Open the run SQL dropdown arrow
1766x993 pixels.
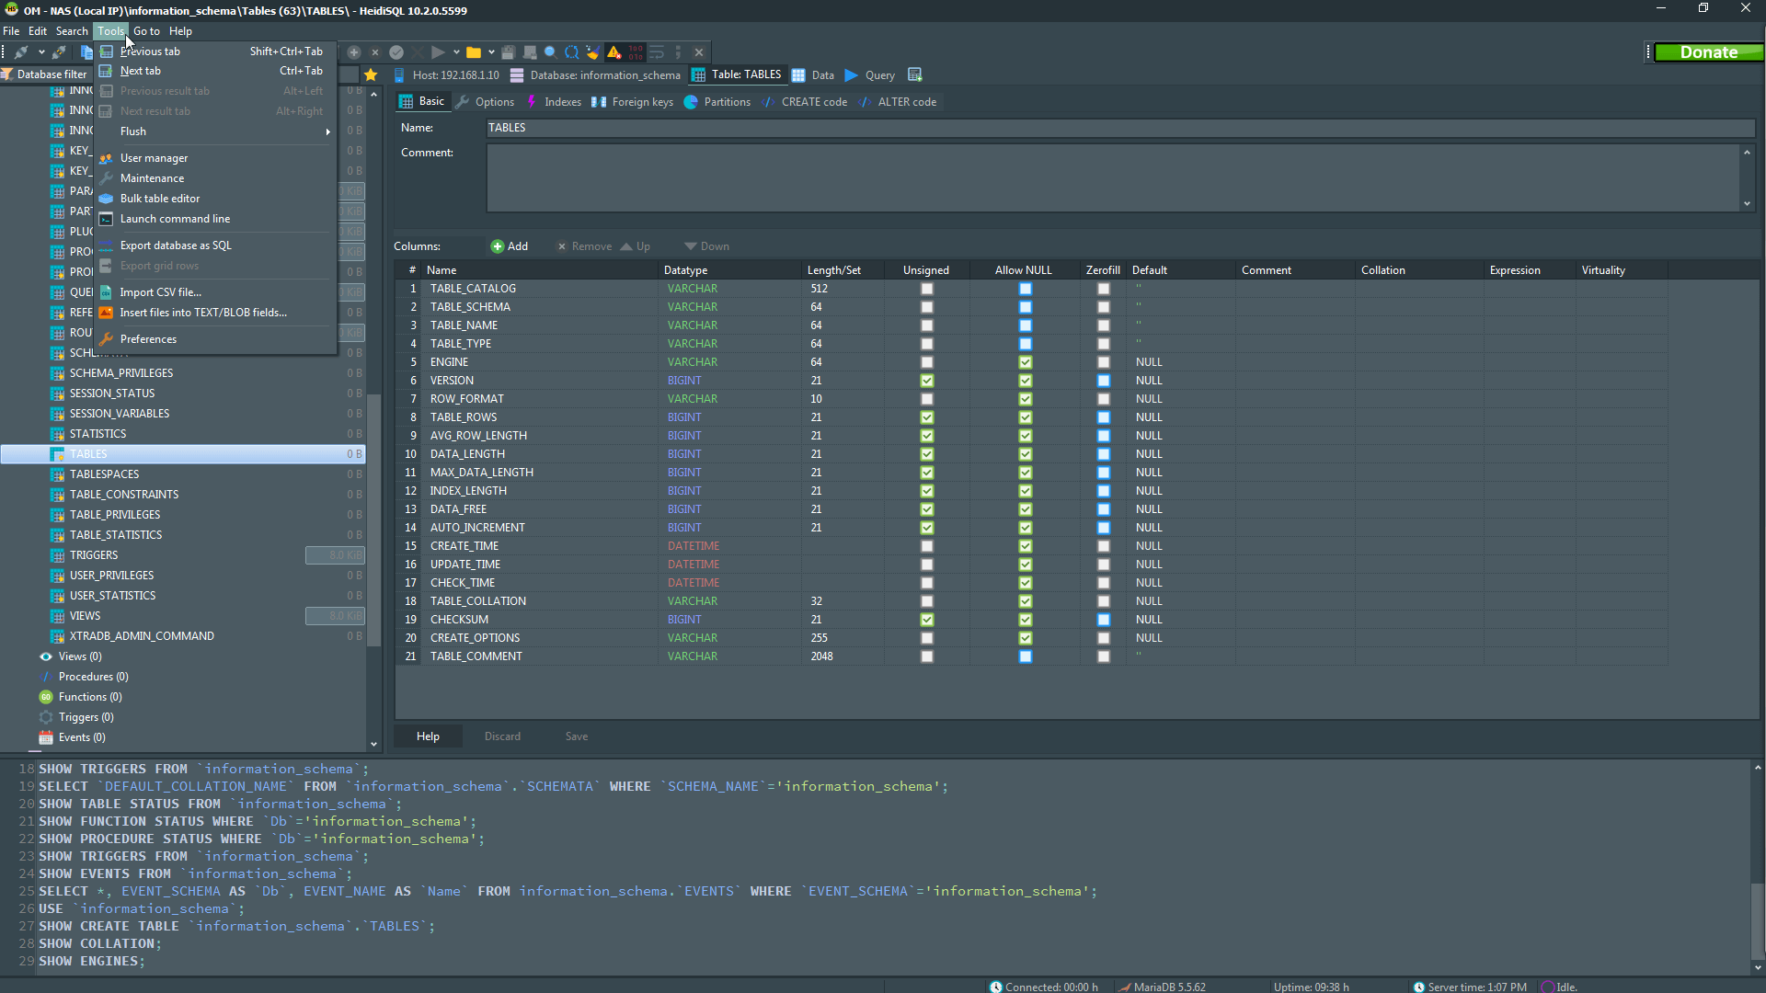click(456, 52)
